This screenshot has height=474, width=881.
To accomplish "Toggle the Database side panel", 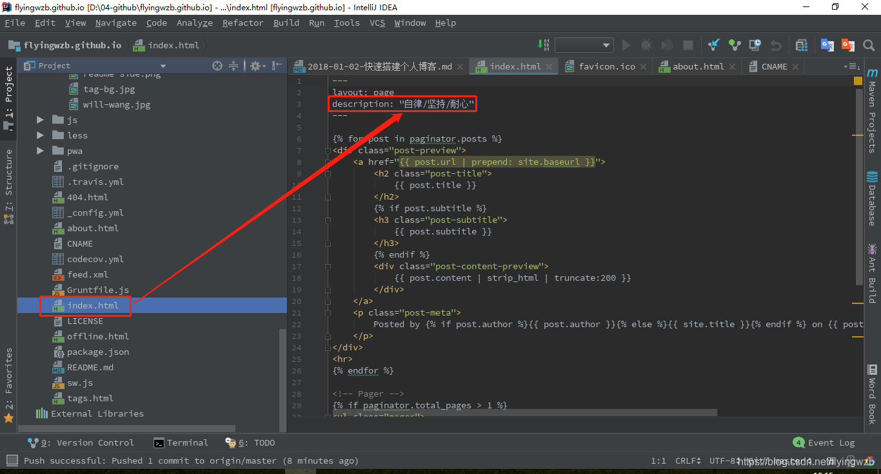I will 872,199.
